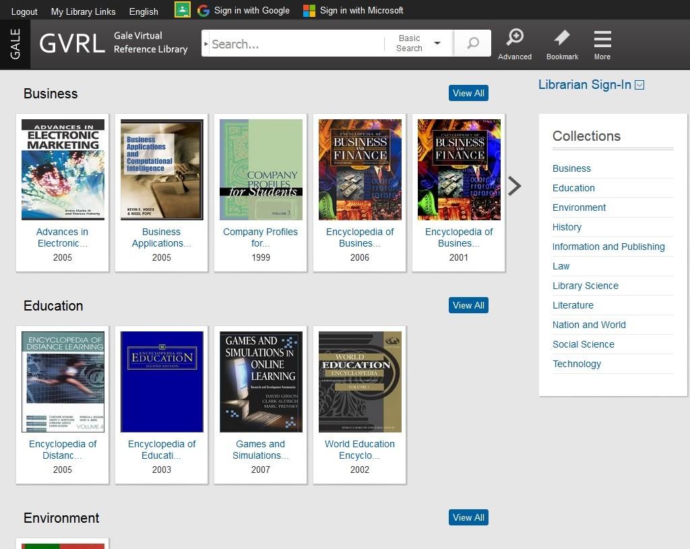
Task: Show next Business books with arrow
Action: point(514,186)
